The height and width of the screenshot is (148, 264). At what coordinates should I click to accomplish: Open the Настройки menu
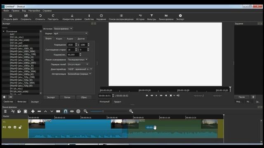(x=34, y=11)
